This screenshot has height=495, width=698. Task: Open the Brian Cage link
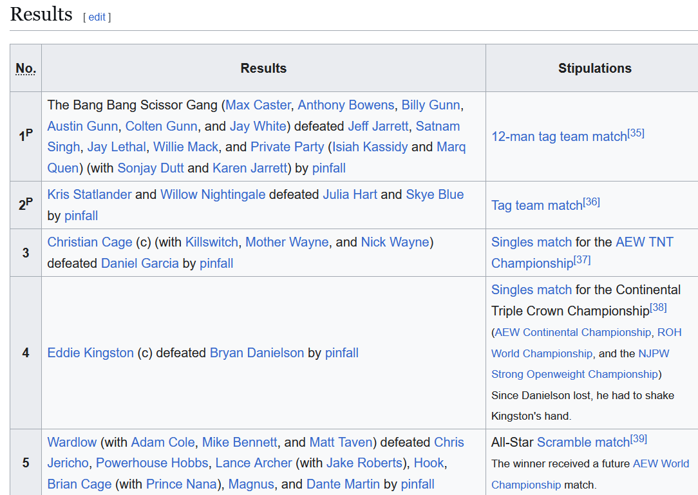(79, 484)
